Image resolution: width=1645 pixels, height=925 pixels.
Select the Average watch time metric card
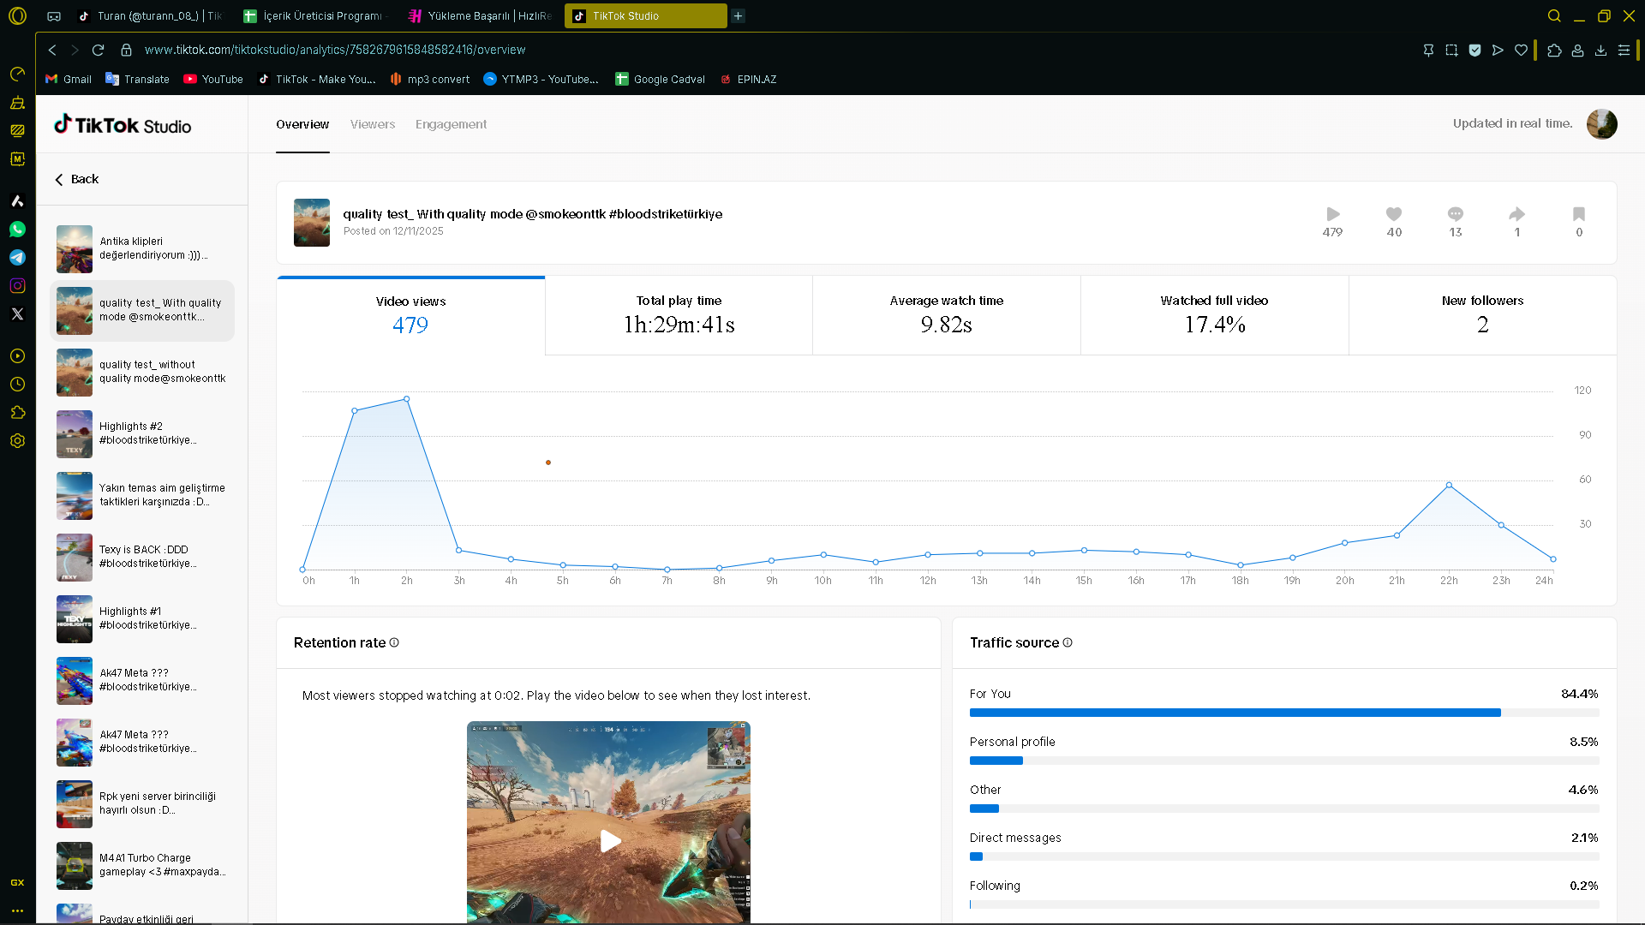click(947, 315)
